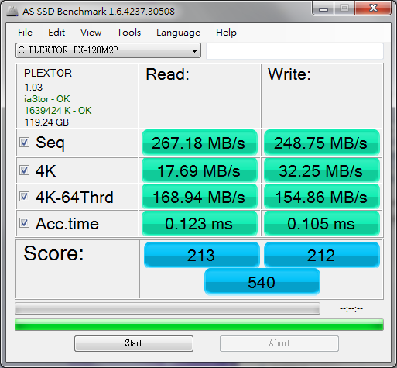Click the empty text field beside drive selector
This screenshot has height=368, width=397.
pos(295,51)
